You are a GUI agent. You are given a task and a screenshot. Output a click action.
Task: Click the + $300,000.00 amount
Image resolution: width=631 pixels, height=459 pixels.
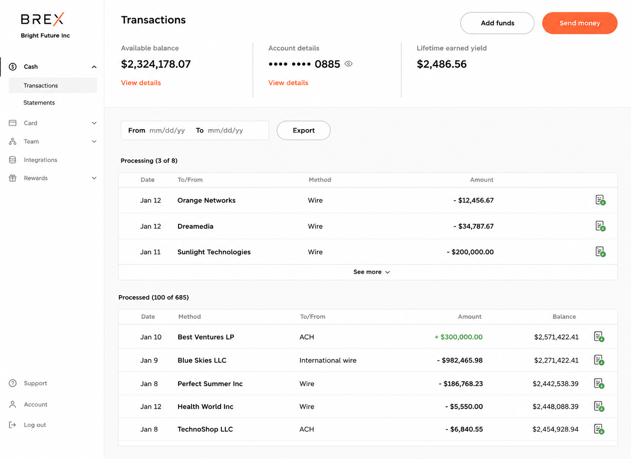pyautogui.click(x=458, y=337)
